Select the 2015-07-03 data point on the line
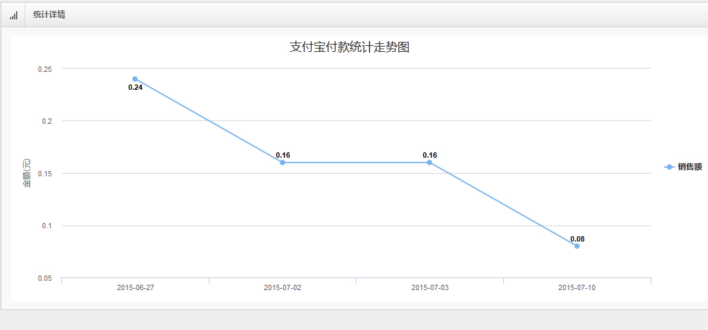Image resolution: width=708 pixels, height=330 pixels. pyautogui.click(x=429, y=162)
